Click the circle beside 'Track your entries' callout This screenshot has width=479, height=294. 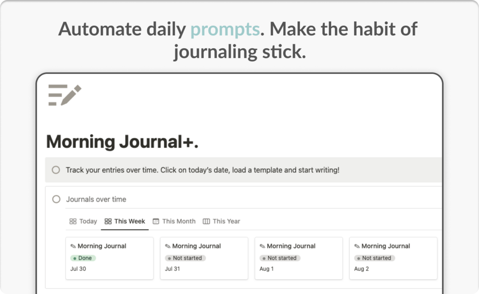pyautogui.click(x=56, y=170)
